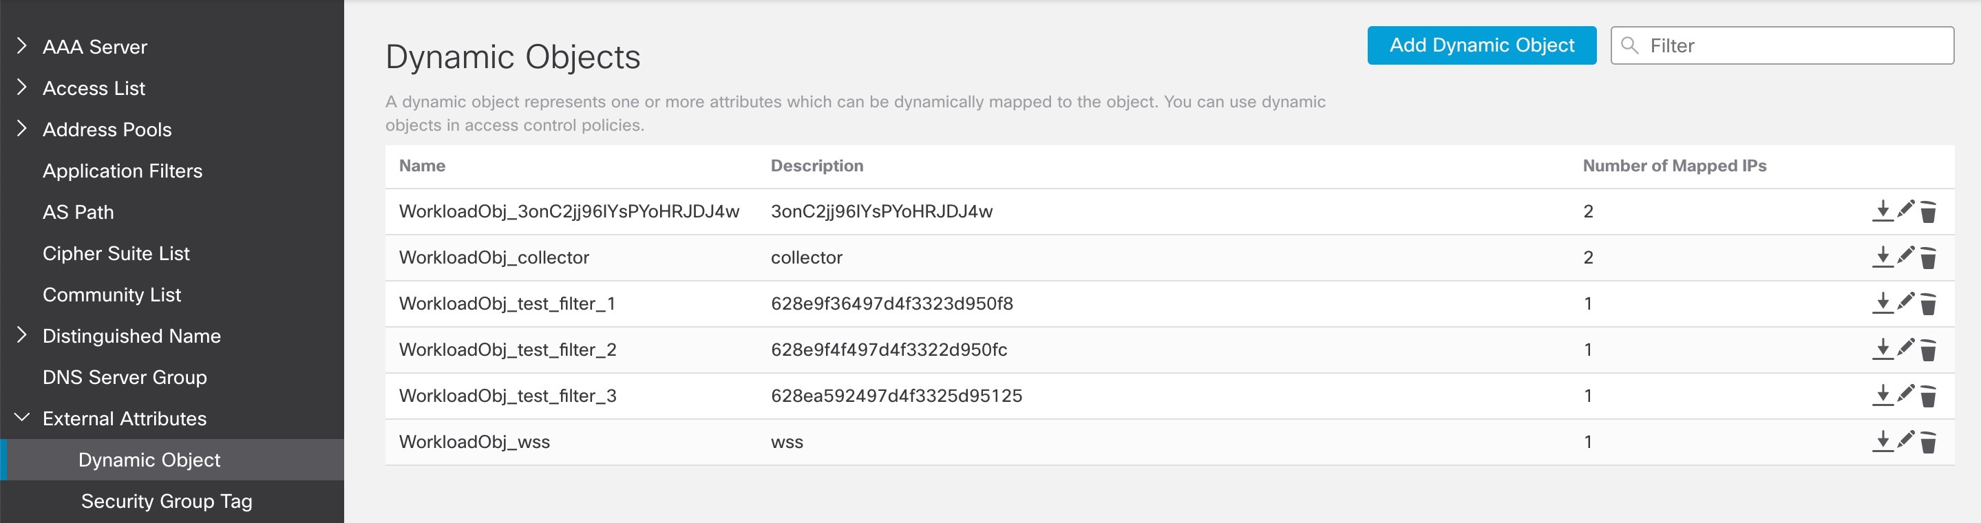Edit the WorkloadObj_wss dynamic object
1981x523 pixels.
coord(1906,440)
